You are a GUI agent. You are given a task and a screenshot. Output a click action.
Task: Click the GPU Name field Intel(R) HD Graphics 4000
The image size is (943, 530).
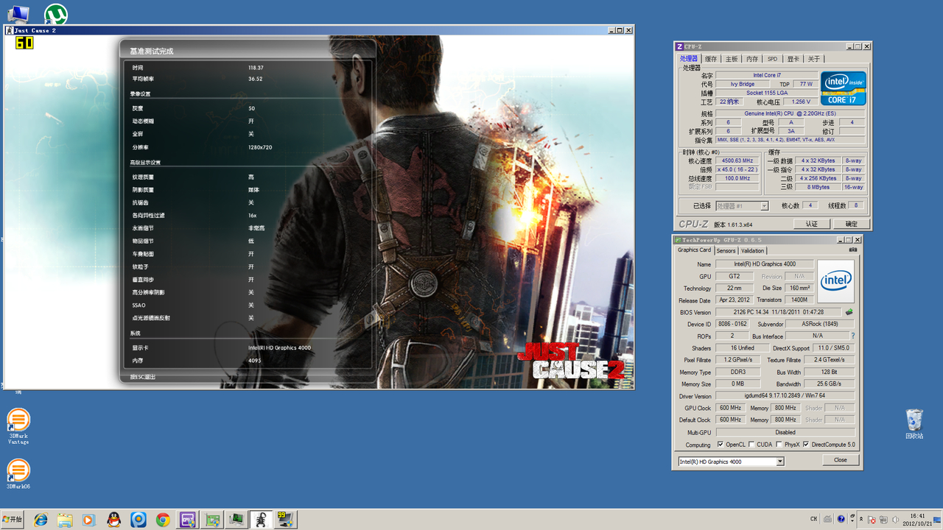[765, 264]
